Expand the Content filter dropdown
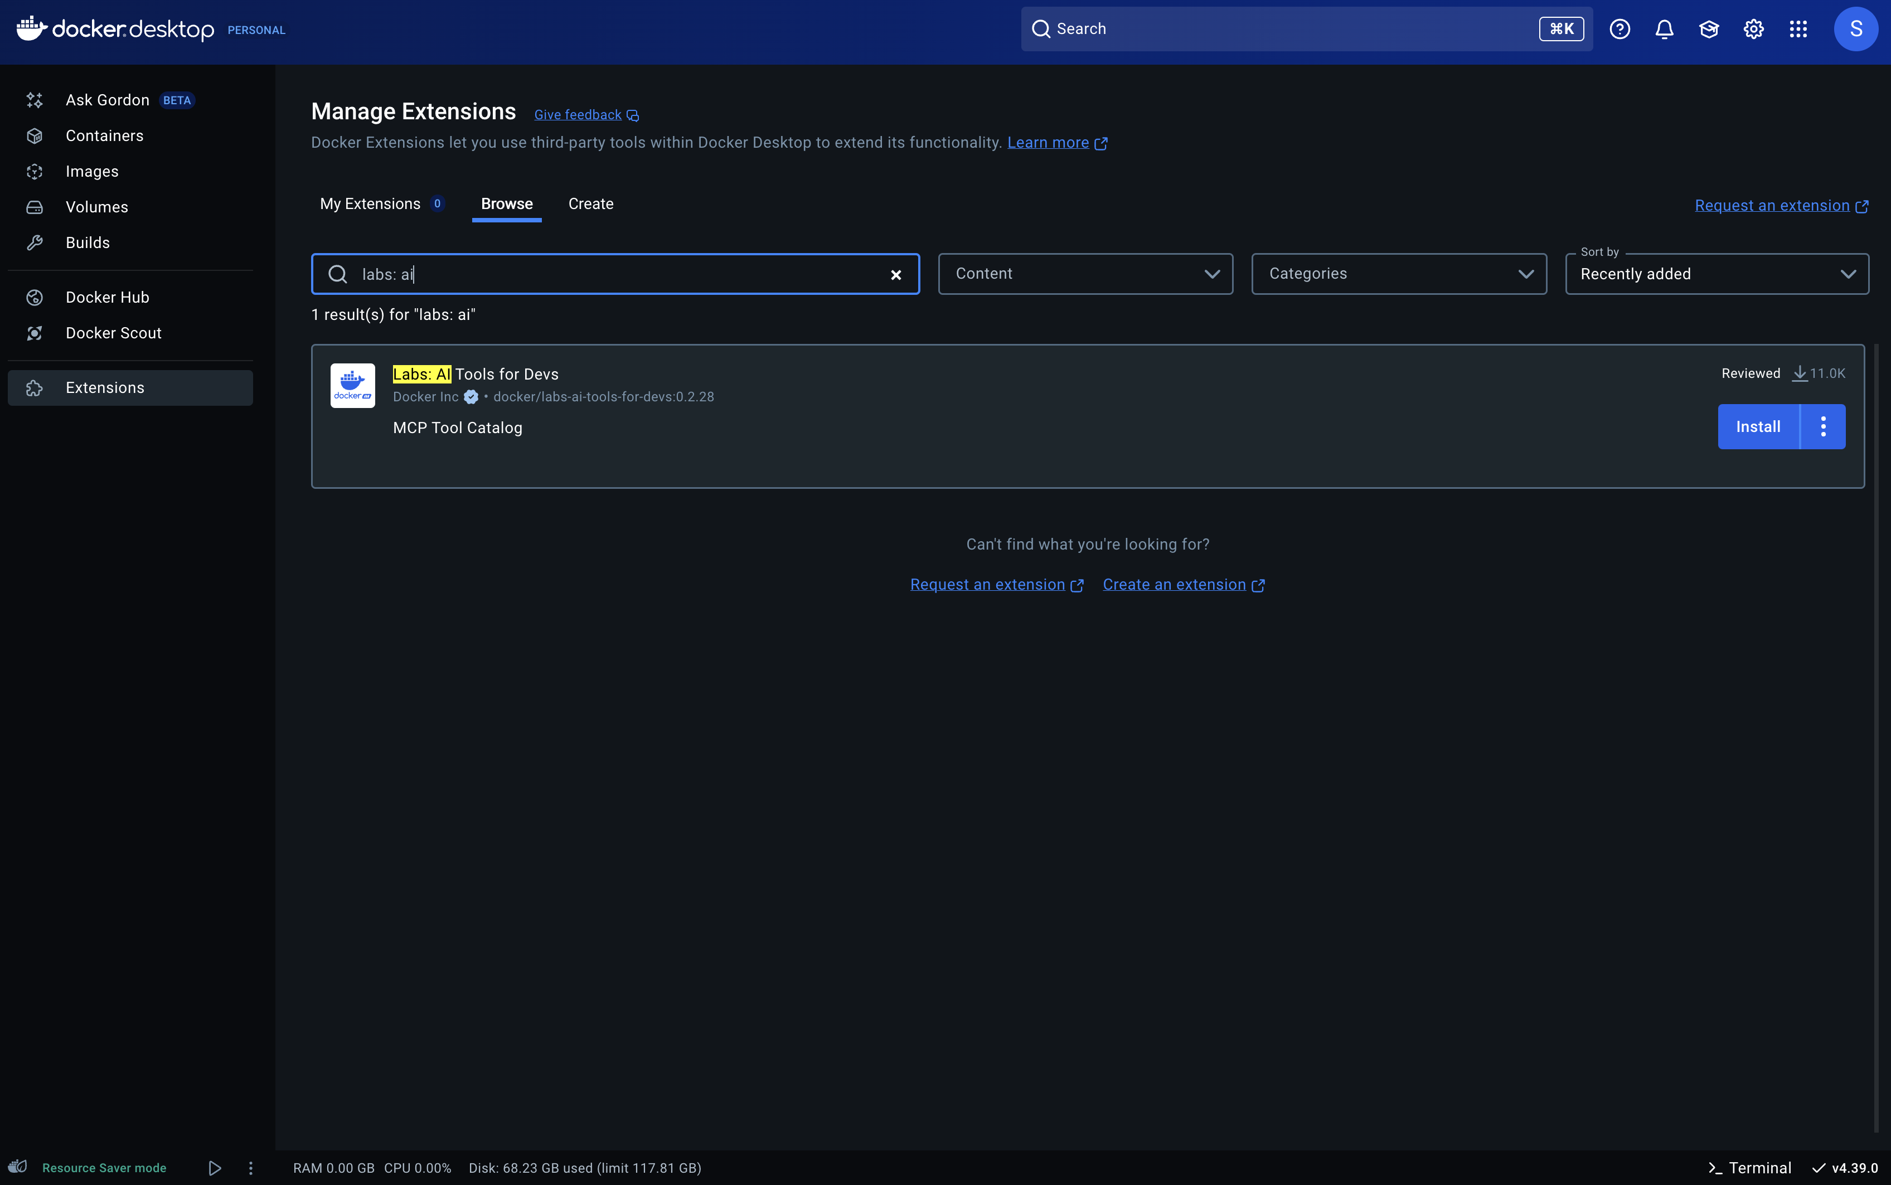 (1085, 274)
